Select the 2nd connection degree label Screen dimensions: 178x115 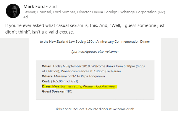(x=53, y=7)
